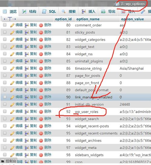Viewport: 151px width, 165px height.
Task: Click copy icon for widget_search row
Action: [x=27, y=119]
